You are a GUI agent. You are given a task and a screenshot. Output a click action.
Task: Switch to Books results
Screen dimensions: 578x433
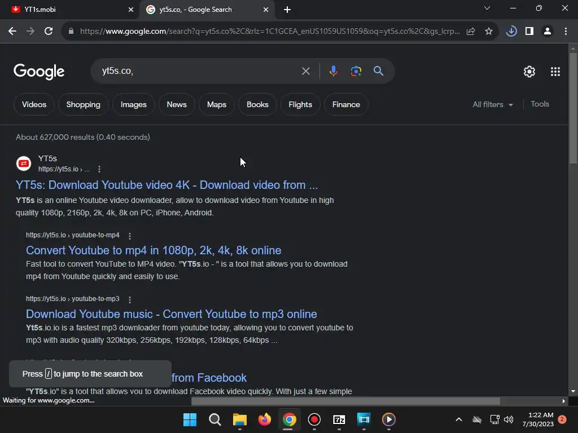coord(257,104)
